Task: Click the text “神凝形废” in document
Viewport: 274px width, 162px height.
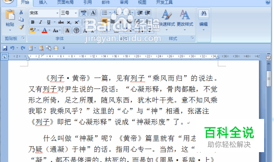Action: [151, 122]
